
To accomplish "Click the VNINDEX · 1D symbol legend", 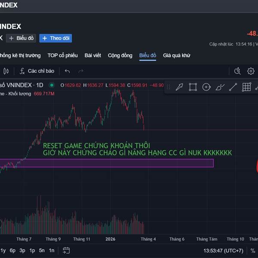I will click(21, 85).
